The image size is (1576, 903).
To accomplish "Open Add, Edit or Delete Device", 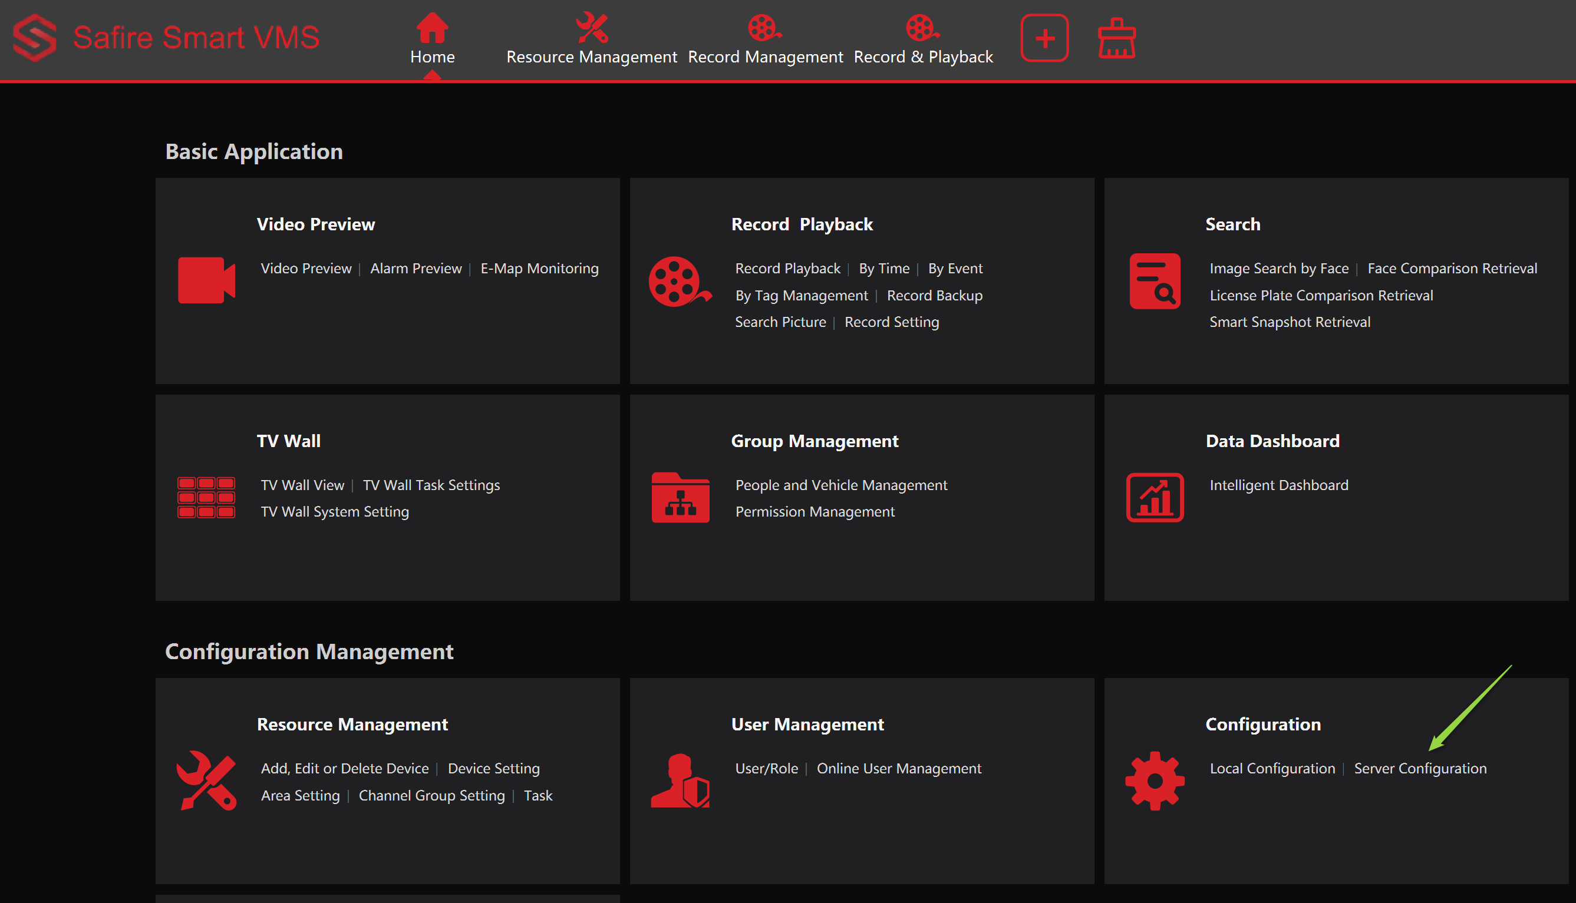I will [x=344, y=769].
